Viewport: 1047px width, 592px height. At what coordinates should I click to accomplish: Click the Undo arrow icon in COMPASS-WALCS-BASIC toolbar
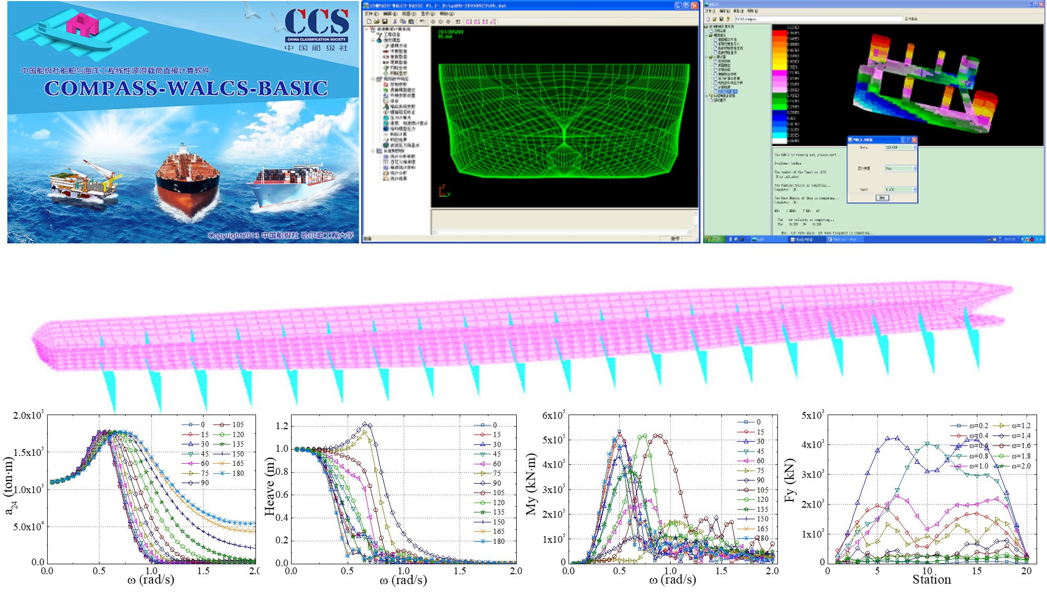click(x=422, y=21)
